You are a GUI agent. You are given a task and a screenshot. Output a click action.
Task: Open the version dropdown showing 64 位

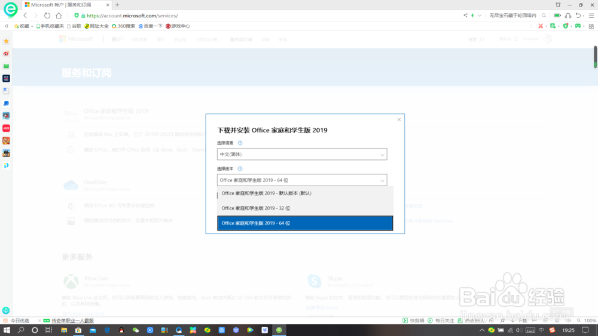(302, 180)
